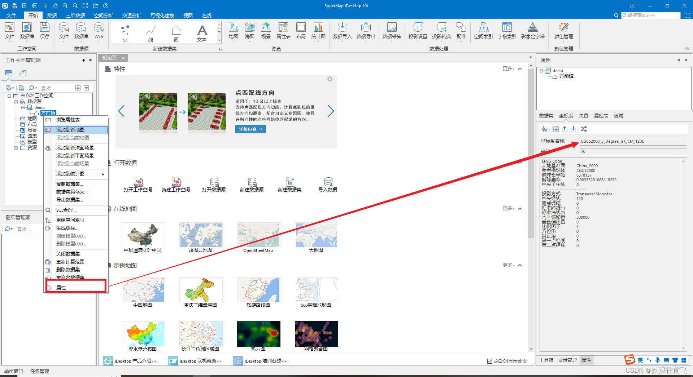Open the iDesktop 联机帮助 link

199,361
